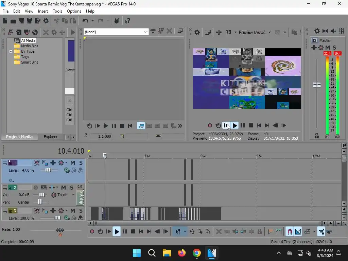Open overlays dropdown arrow next to grid icon
Screen dimensions: 348x261
point(285,32)
